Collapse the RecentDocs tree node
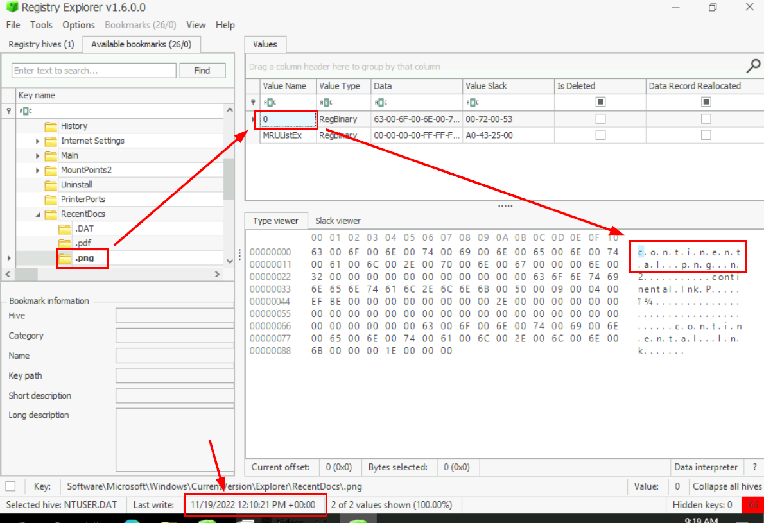The width and height of the screenshot is (764, 523). [38, 214]
